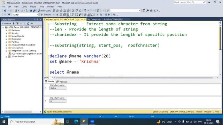Toggle Include Actual Execution Plan
This screenshot has height=125, width=223.
pyautogui.click(x=73, y=15)
